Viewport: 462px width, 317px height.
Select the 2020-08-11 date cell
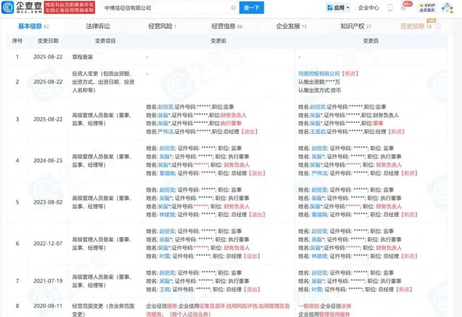pyautogui.click(x=48, y=306)
